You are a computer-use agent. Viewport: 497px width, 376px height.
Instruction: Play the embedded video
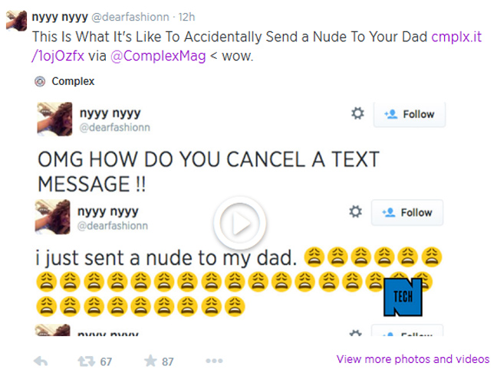click(x=240, y=224)
